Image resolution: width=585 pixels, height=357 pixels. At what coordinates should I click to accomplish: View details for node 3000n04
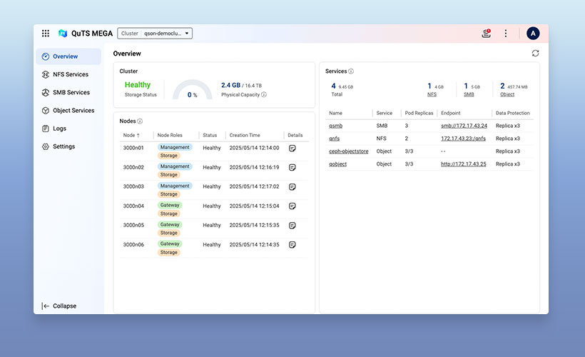pyautogui.click(x=292, y=206)
